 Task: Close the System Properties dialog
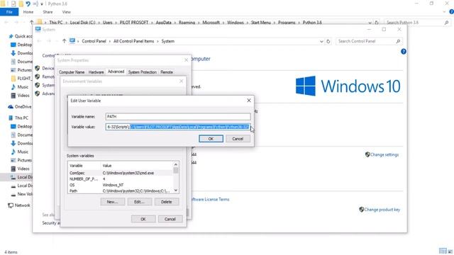tap(186, 59)
